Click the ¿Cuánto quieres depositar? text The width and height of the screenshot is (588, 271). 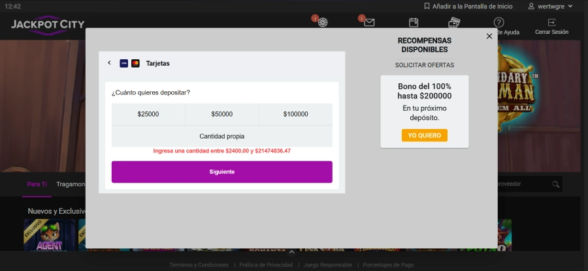click(x=151, y=93)
